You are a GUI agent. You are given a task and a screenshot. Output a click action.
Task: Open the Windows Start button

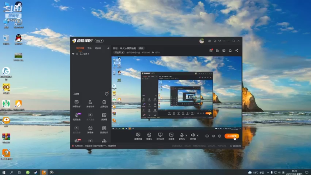coord(4,172)
